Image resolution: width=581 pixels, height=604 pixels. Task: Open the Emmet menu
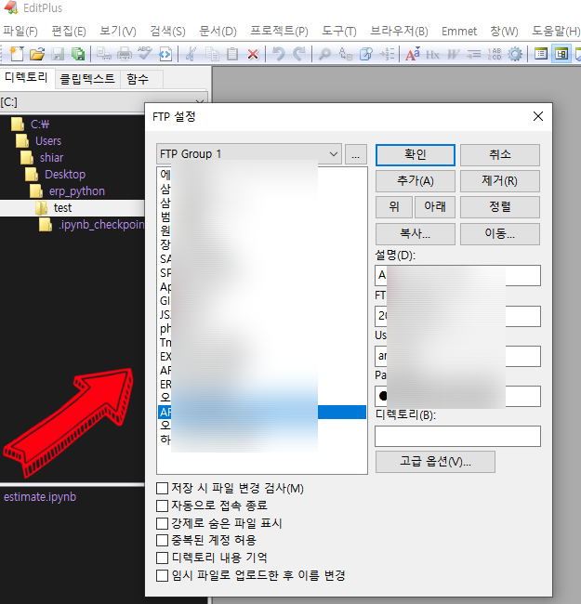coord(459,32)
